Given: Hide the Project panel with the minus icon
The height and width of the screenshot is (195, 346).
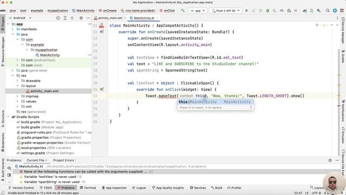Looking at the screenshot, I should 88,18.
